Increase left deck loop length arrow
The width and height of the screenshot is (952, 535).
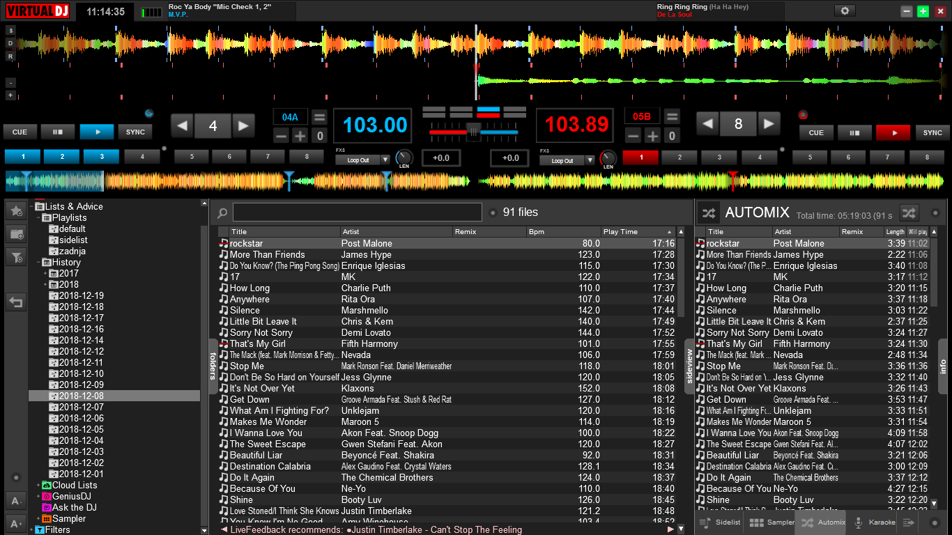click(x=243, y=126)
